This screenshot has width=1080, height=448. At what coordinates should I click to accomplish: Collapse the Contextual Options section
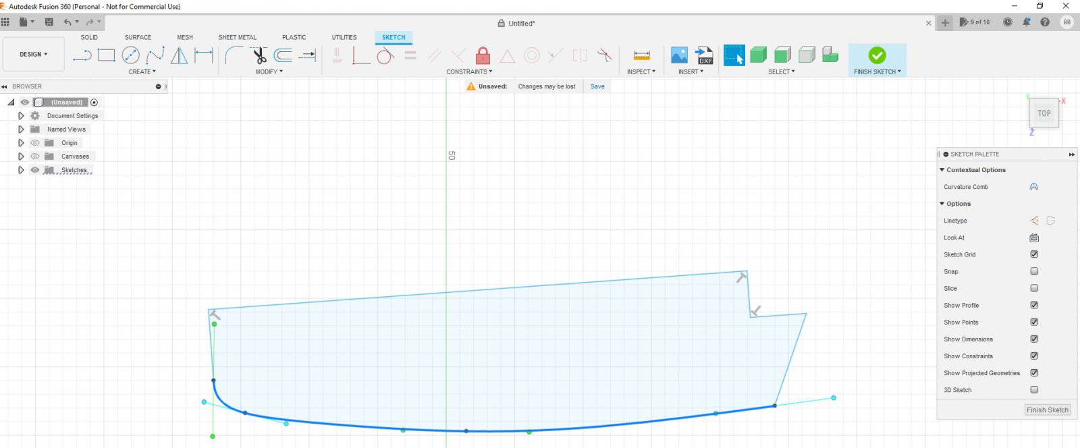coord(942,170)
